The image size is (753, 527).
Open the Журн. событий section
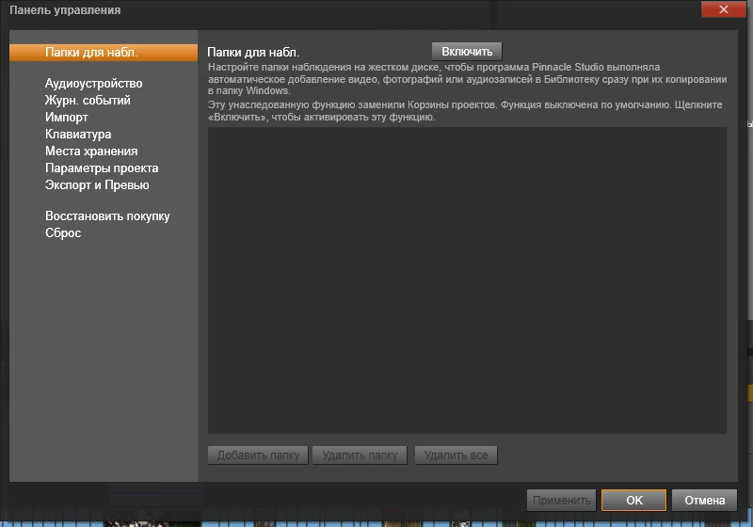click(x=88, y=101)
